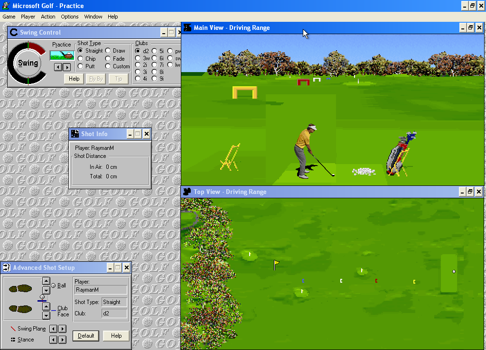Click the upper footprint stance icon
Screen dimensions: 486x350
pyautogui.click(x=20, y=289)
